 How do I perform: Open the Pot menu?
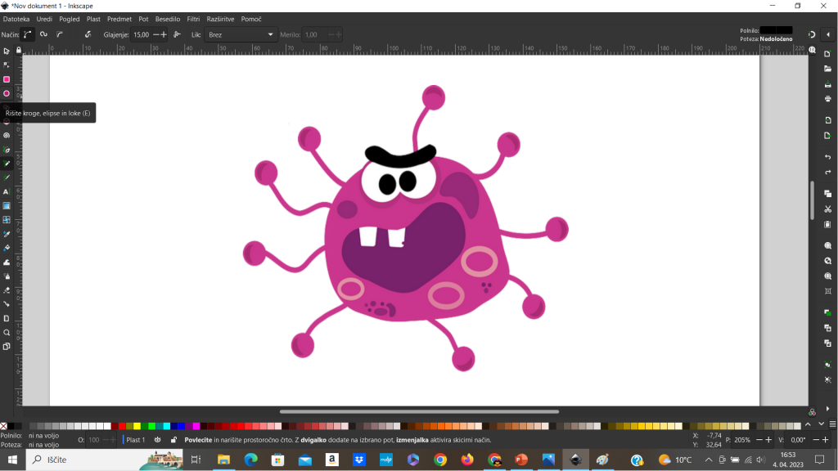[143, 19]
